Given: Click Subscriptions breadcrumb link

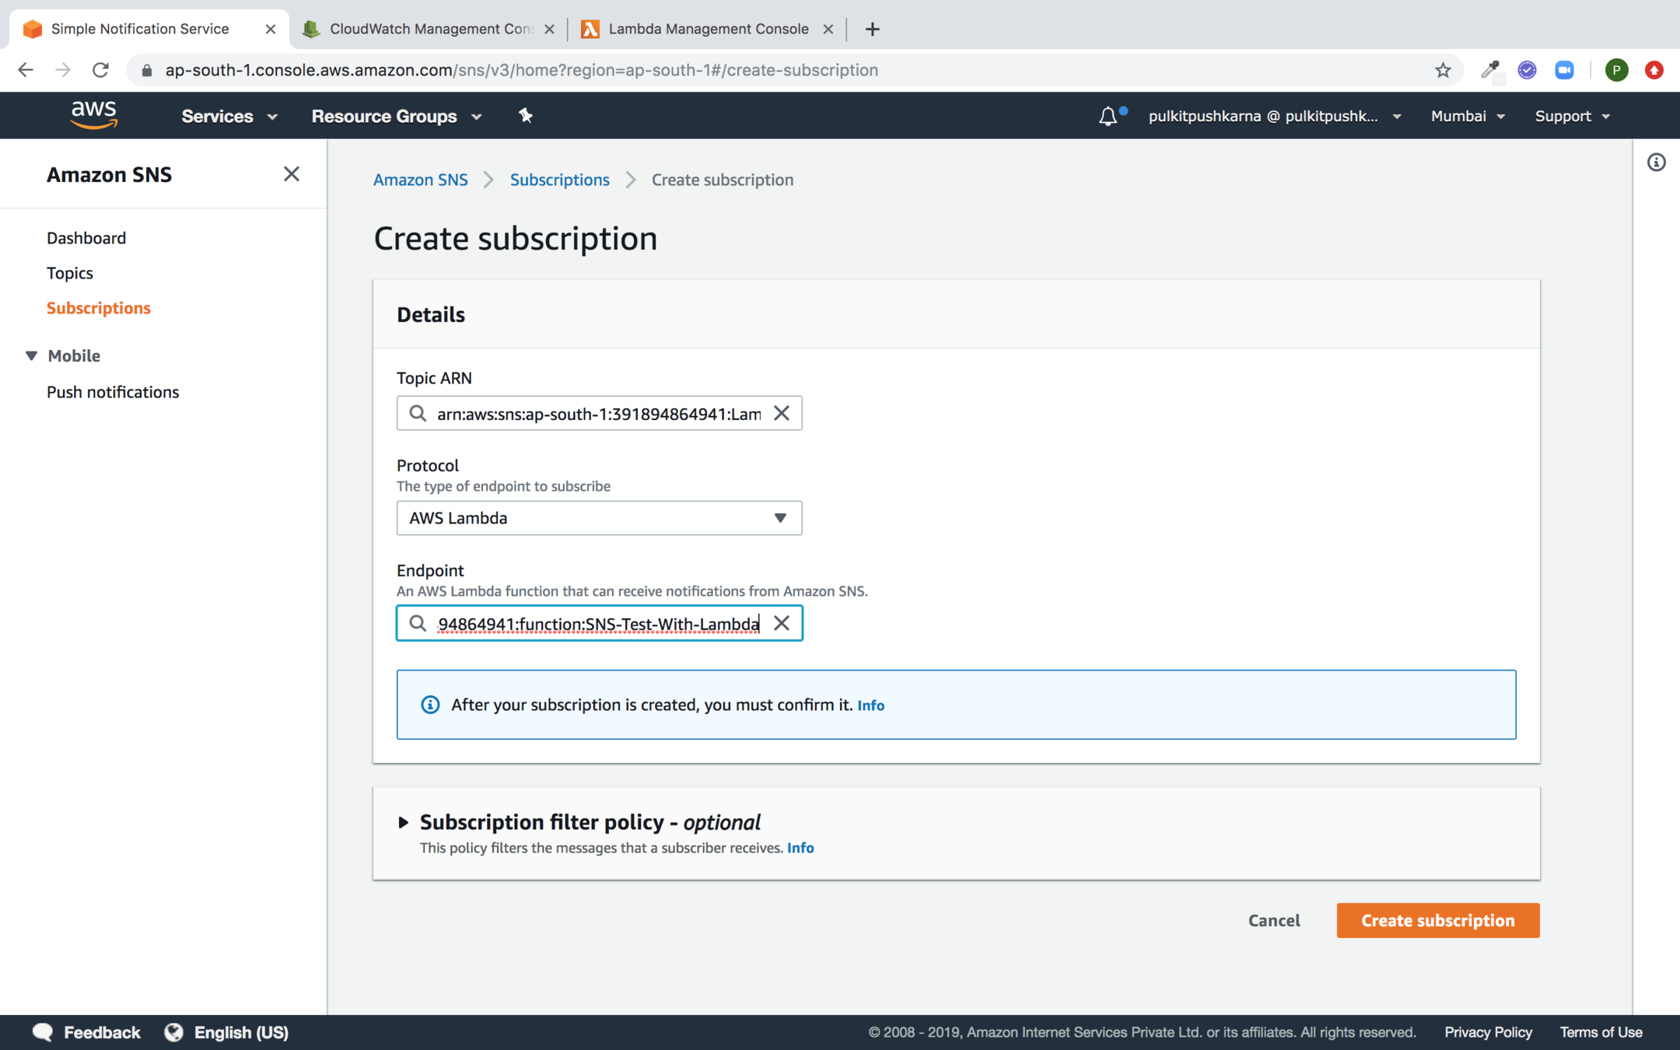Looking at the screenshot, I should [x=559, y=180].
